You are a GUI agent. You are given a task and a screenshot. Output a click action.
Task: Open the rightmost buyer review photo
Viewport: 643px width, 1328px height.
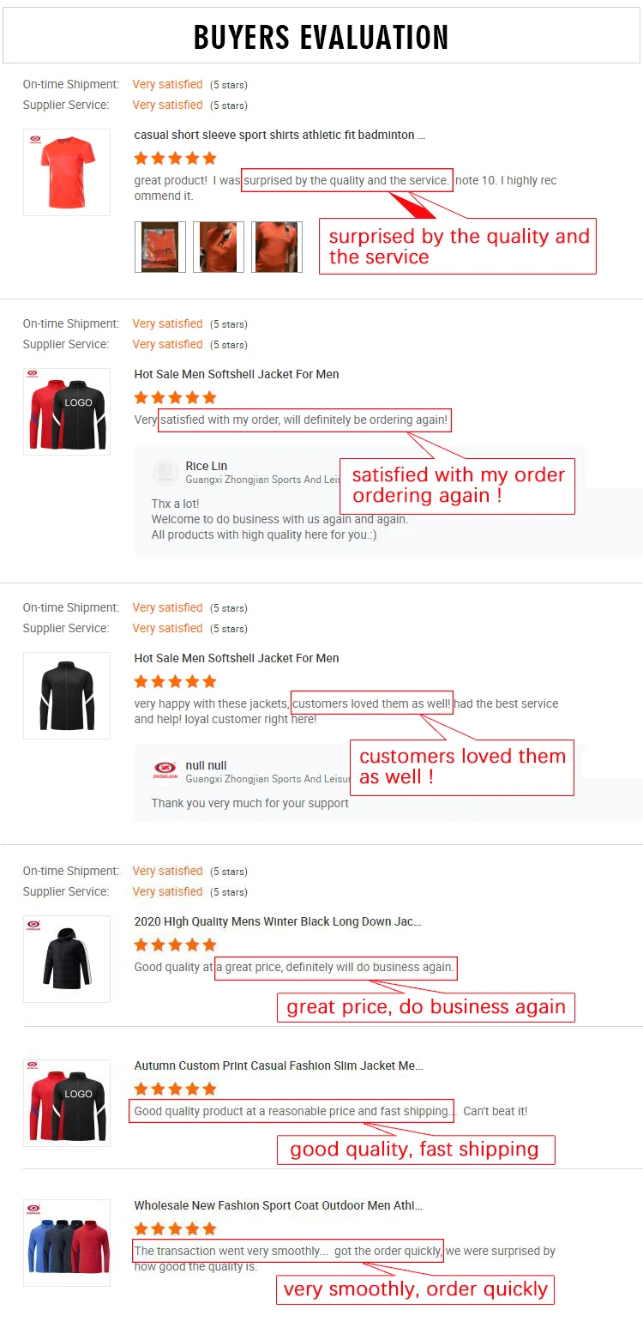277,247
